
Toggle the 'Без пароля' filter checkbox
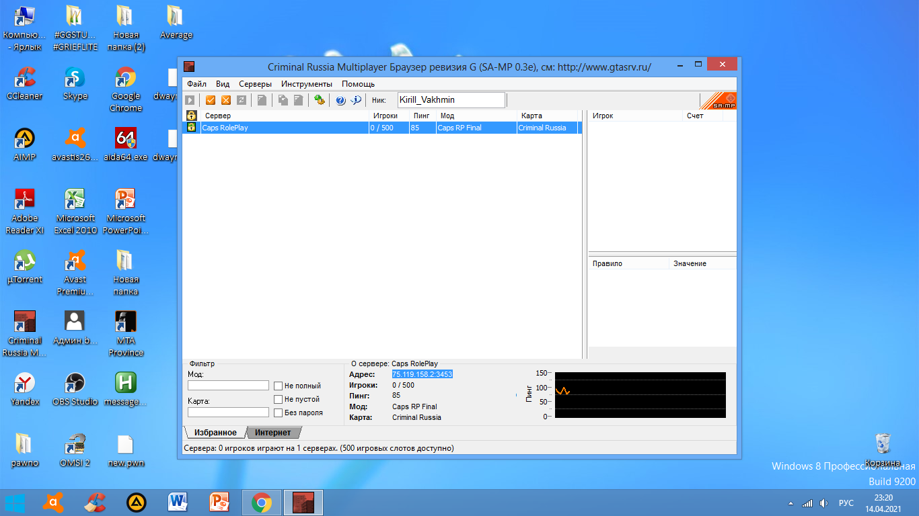coord(278,413)
